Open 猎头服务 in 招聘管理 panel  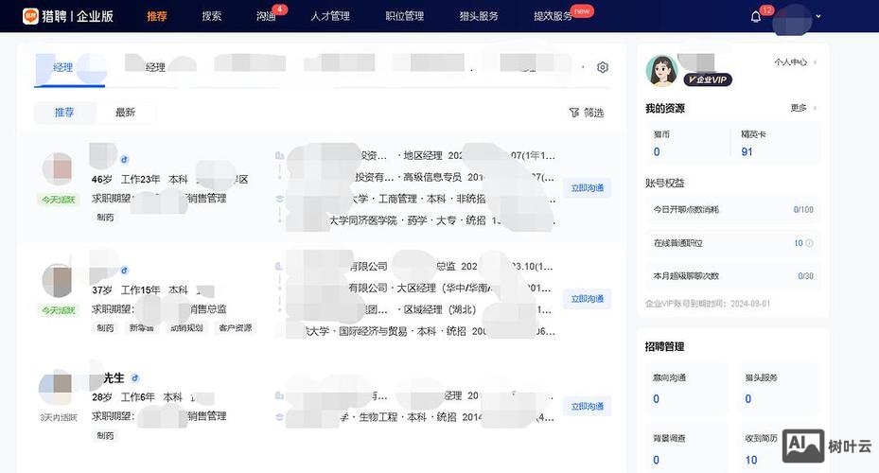click(x=780, y=389)
